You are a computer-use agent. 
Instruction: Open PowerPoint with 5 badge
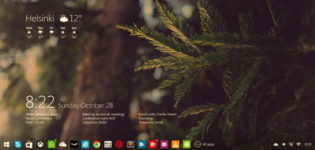153,144
